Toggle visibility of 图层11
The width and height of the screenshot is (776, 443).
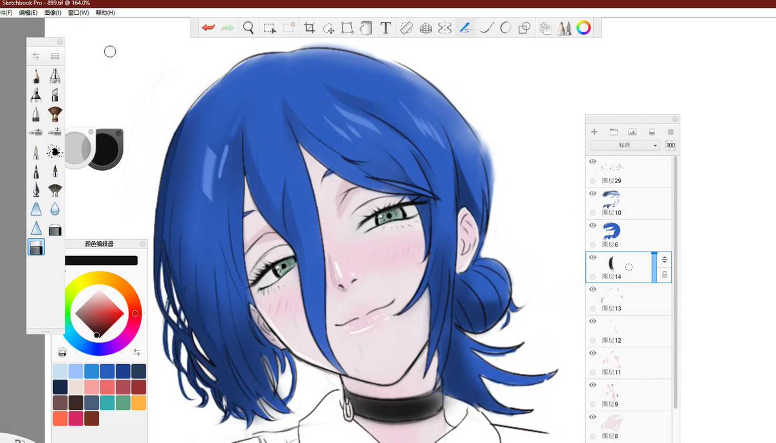(592, 353)
